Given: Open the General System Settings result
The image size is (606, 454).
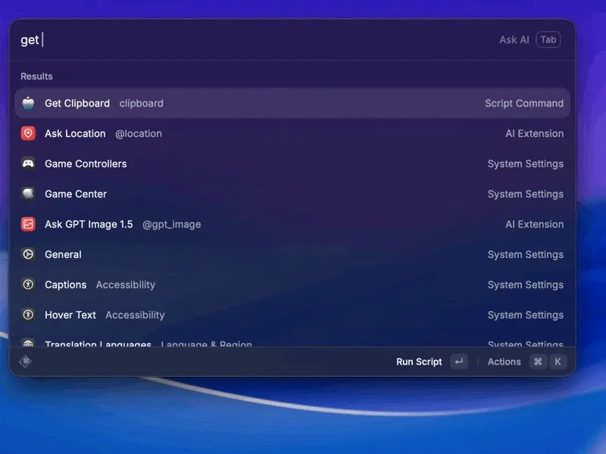Looking at the screenshot, I should click(x=292, y=254).
